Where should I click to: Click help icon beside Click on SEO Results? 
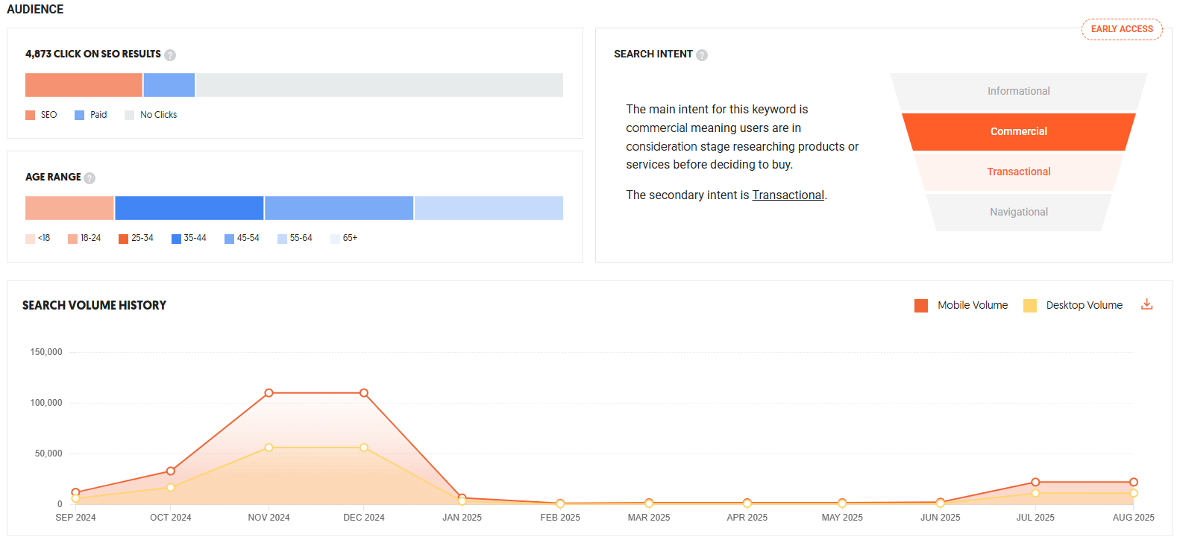click(x=170, y=55)
